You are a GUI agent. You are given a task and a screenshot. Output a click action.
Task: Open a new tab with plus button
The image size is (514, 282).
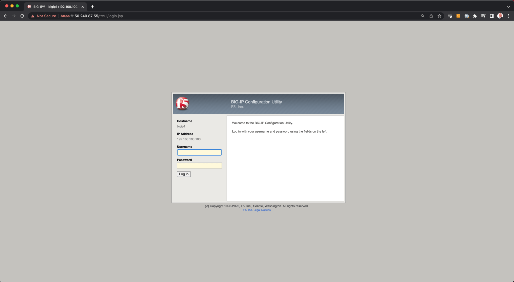pyautogui.click(x=92, y=6)
